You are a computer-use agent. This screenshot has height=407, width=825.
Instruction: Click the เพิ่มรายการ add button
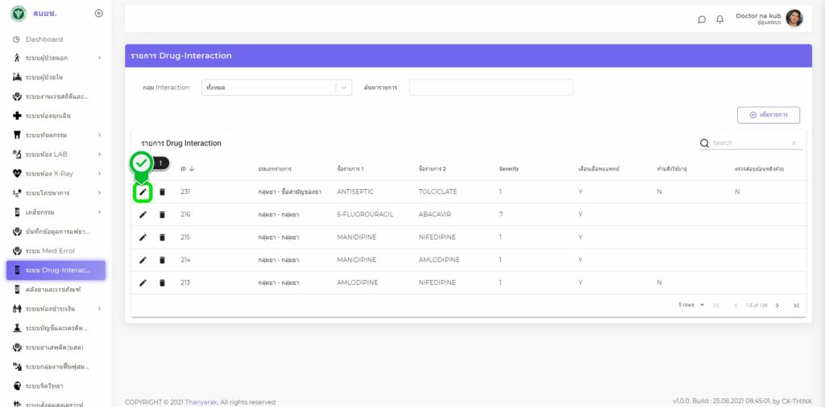768,115
